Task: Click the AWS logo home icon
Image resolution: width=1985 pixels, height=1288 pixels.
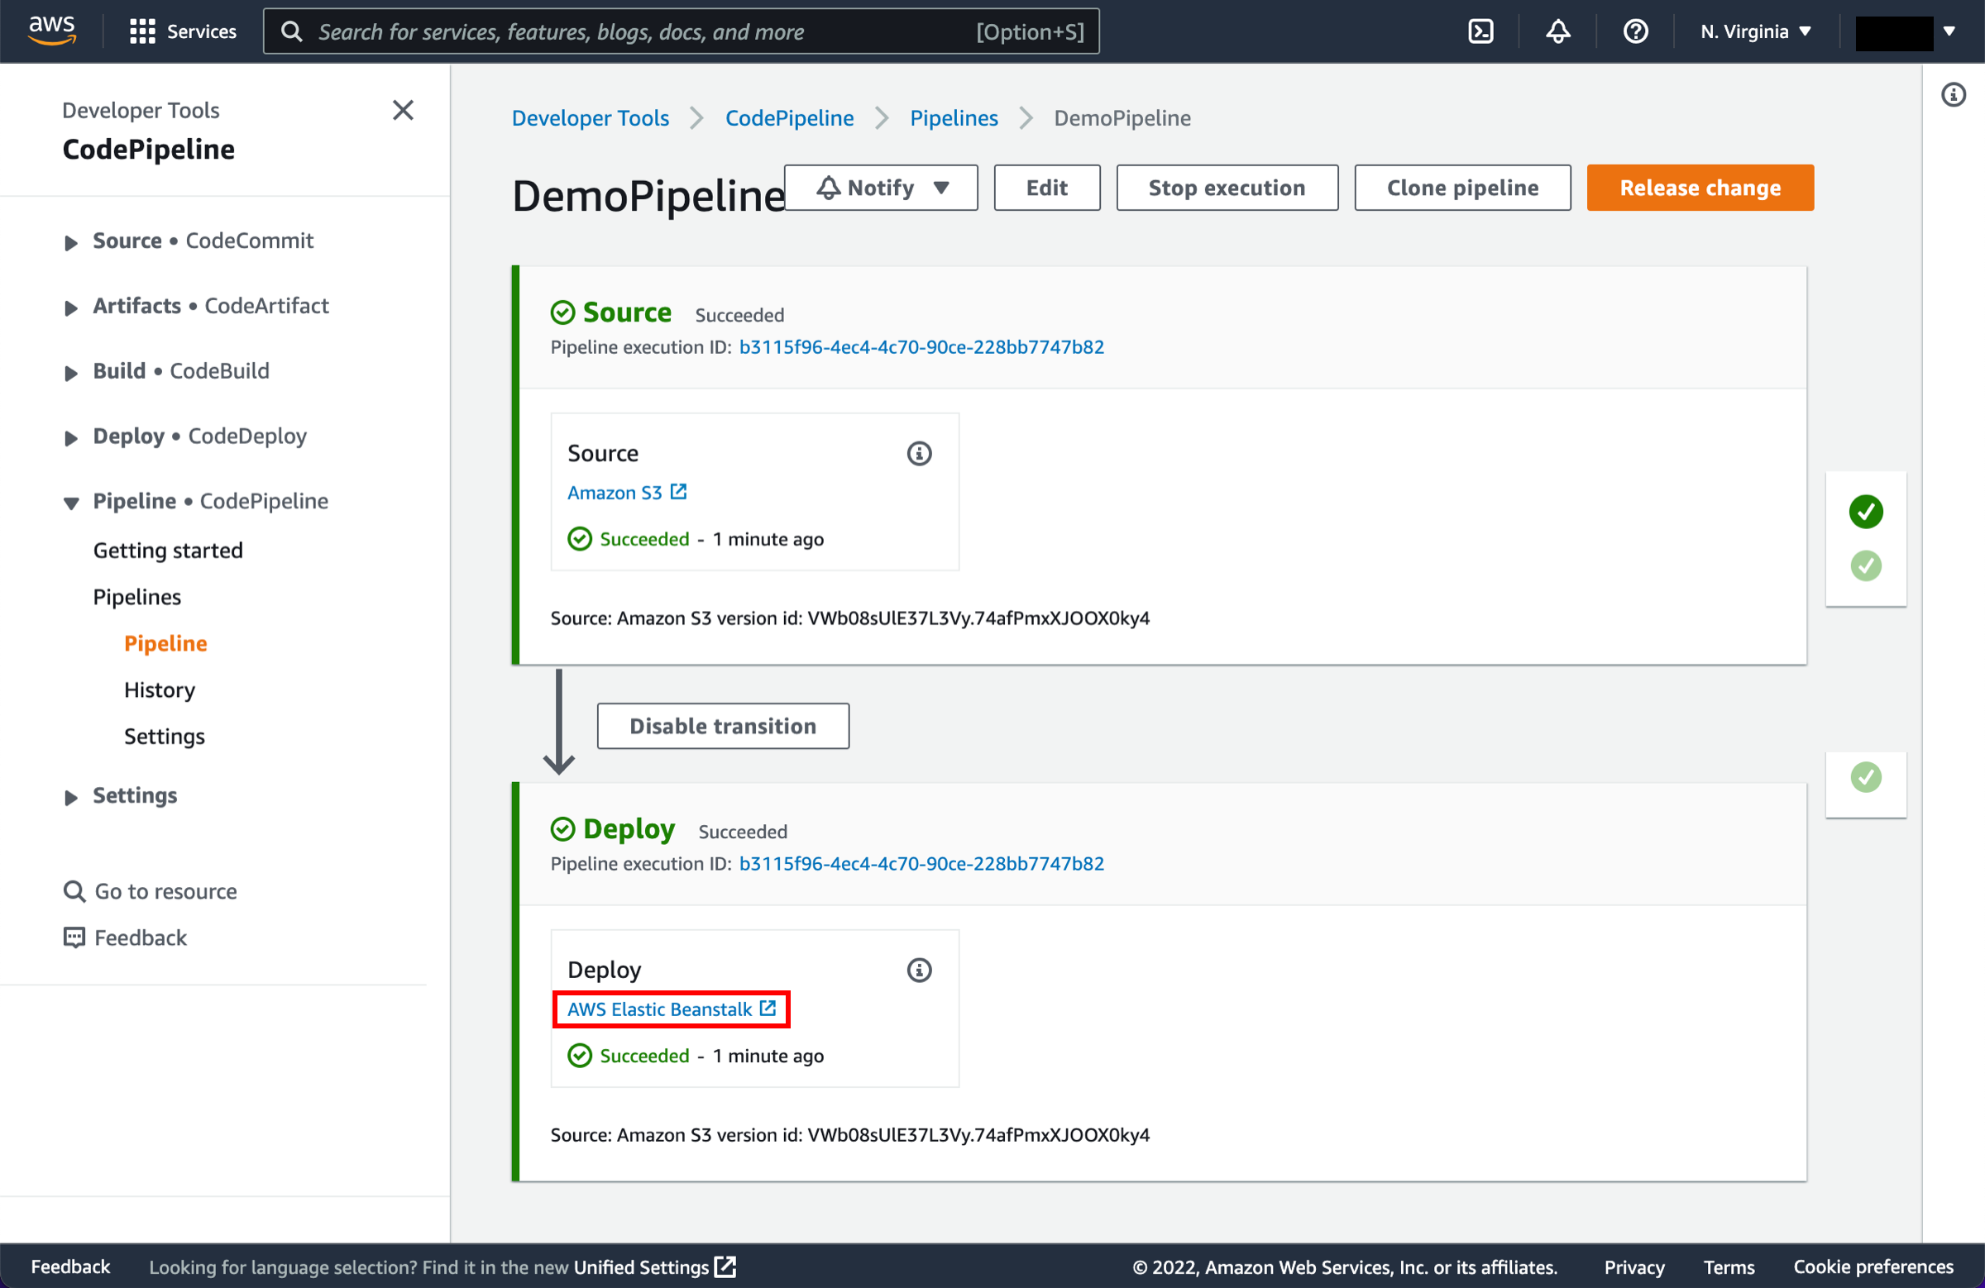Action: click(52, 31)
